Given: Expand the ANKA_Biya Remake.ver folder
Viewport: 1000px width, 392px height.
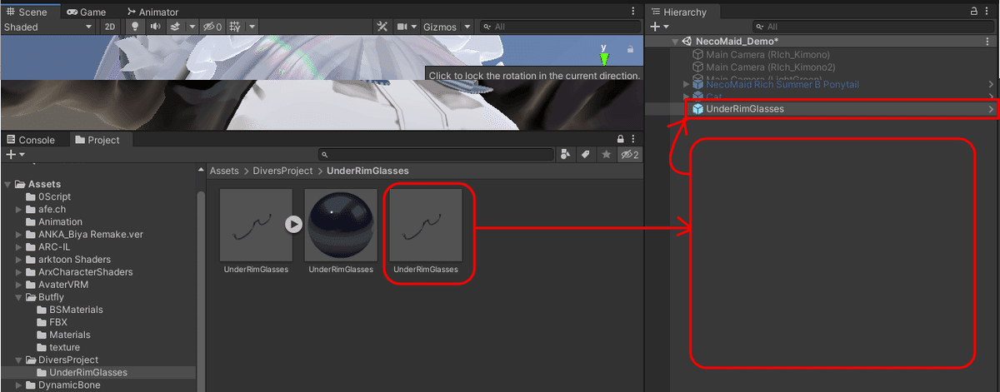Looking at the screenshot, I should (x=19, y=234).
